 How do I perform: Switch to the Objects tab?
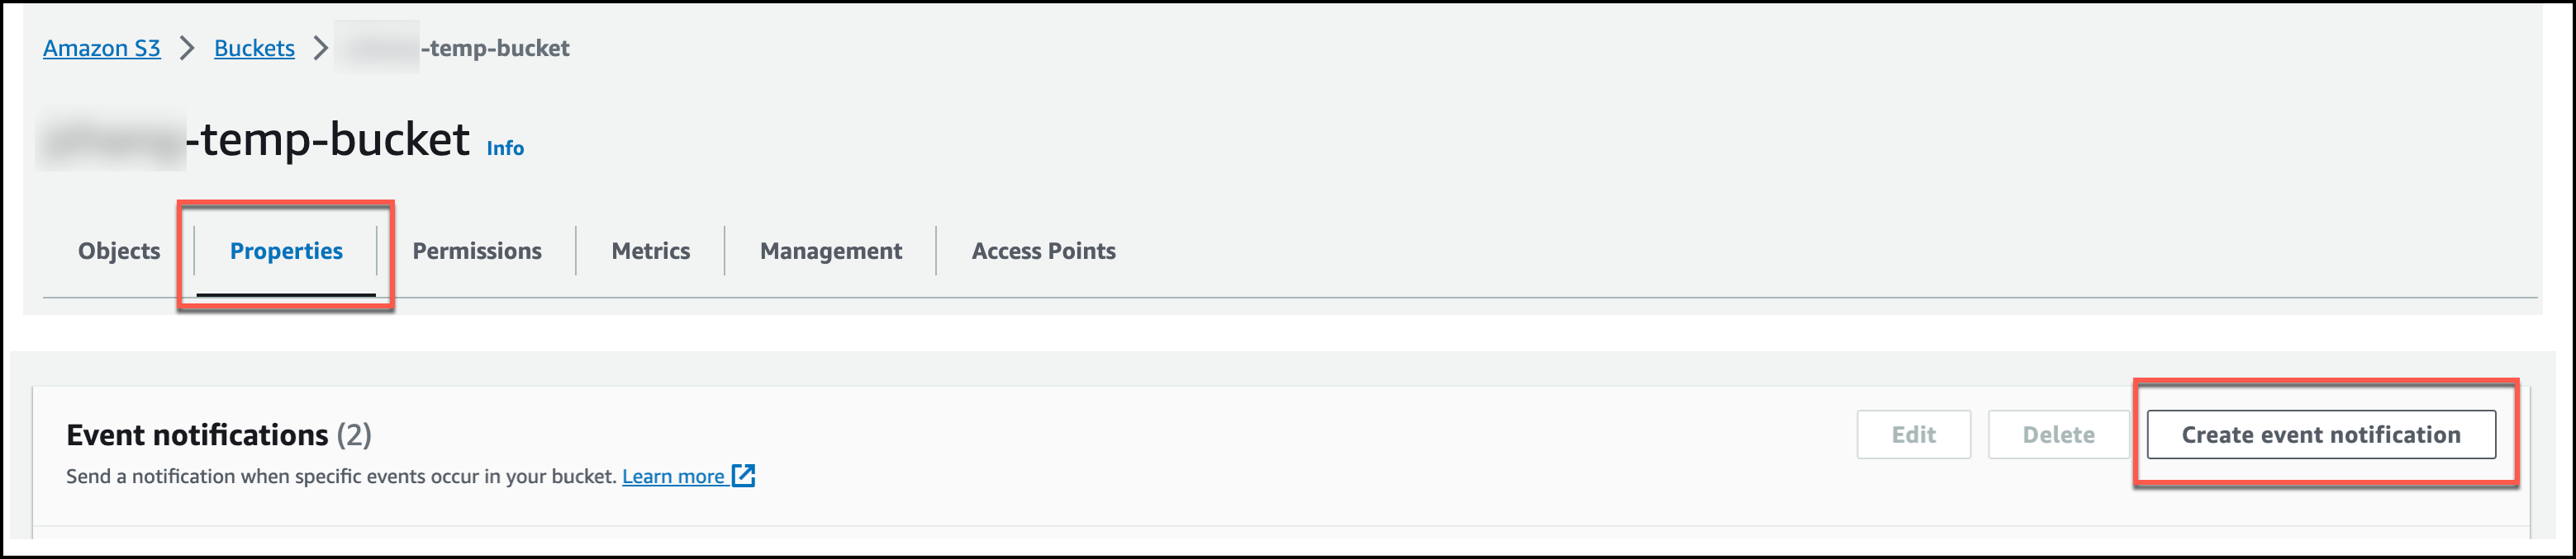pyautogui.click(x=119, y=251)
